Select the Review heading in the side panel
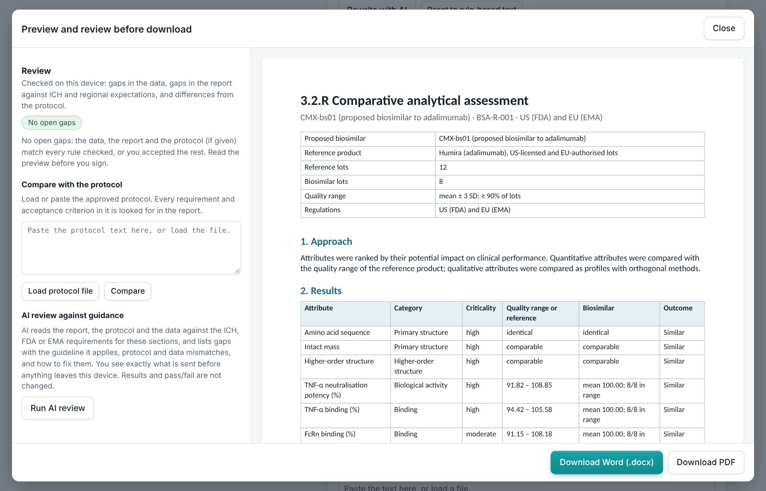The height and width of the screenshot is (491, 766). tap(36, 71)
